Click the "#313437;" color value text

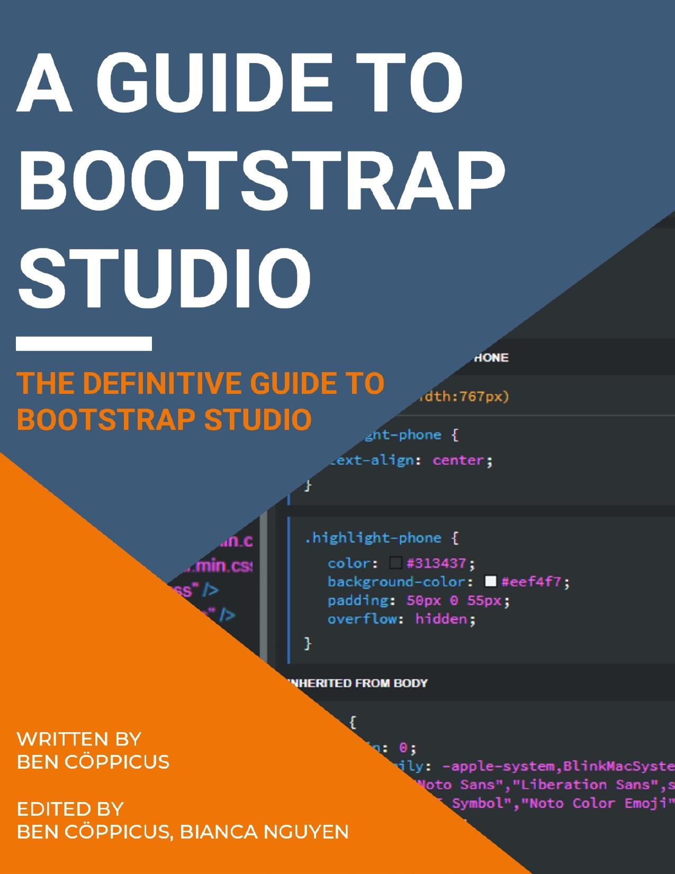pos(441,563)
